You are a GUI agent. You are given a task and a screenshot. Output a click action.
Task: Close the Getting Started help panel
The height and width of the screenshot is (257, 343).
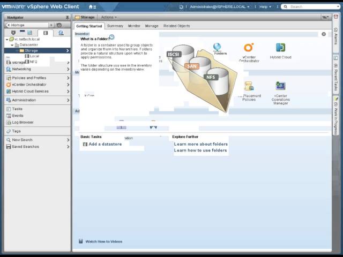click(x=324, y=34)
